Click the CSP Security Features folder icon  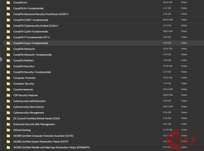tap(8, 95)
